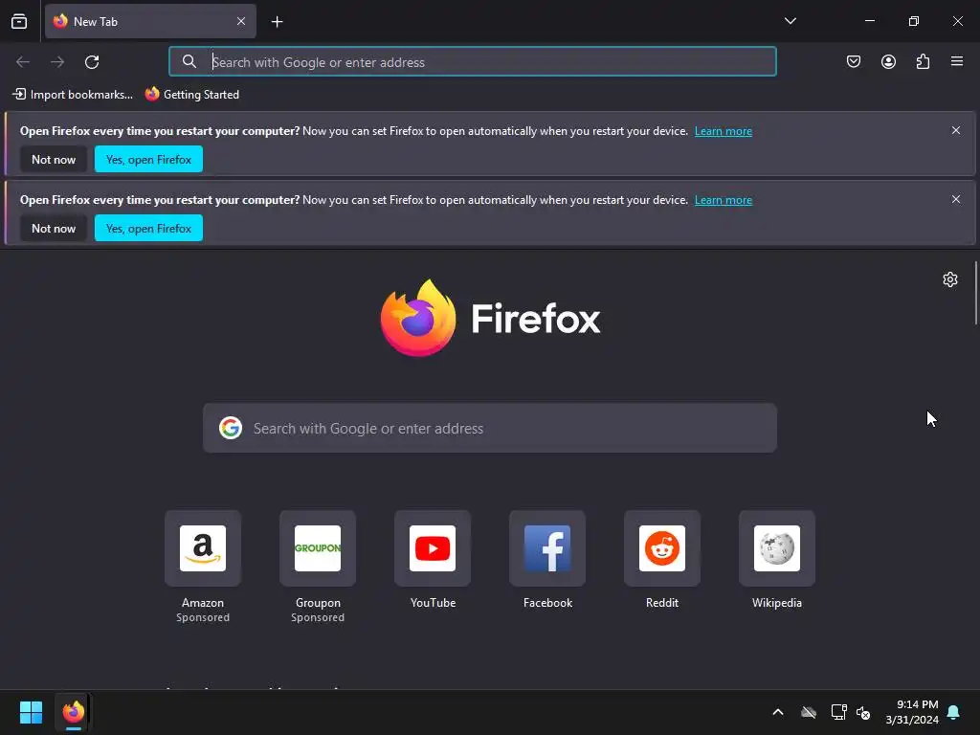980x735 pixels.
Task: Select the New Tab tab
Action: pos(150,21)
